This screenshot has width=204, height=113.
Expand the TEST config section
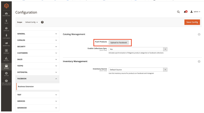(37, 95)
